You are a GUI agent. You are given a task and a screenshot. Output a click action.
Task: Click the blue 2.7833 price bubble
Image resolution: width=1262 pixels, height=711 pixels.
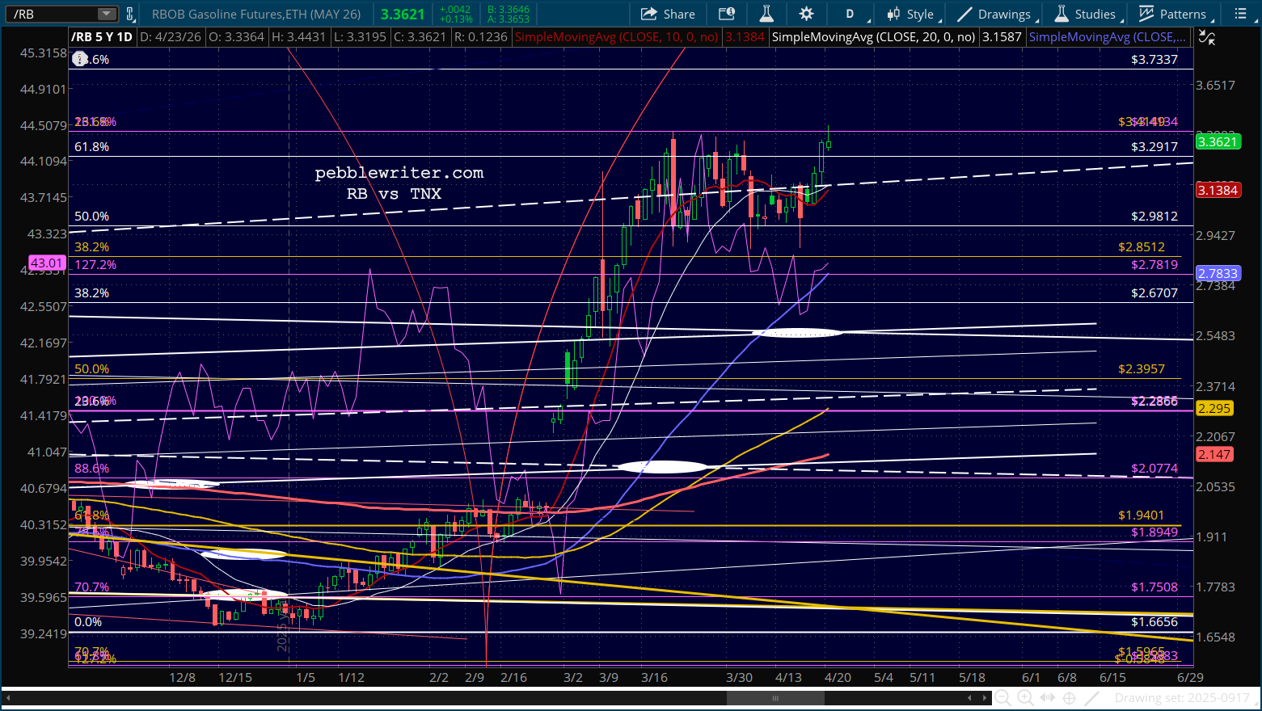[x=1218, y=273]
